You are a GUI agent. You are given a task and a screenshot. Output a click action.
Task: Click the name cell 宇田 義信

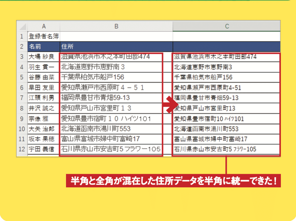(x=44, y=149)
